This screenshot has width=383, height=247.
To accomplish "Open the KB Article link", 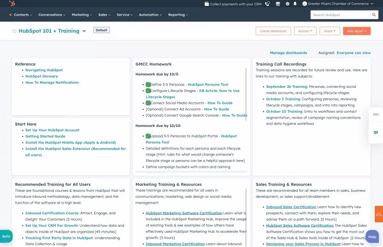I will click(x=208, y=91).
